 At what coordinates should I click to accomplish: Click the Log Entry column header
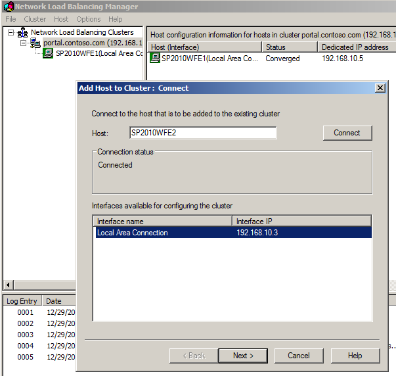coord(22,301)
